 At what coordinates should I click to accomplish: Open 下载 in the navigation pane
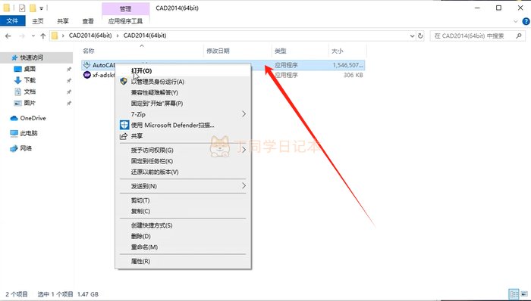[30, 80]
